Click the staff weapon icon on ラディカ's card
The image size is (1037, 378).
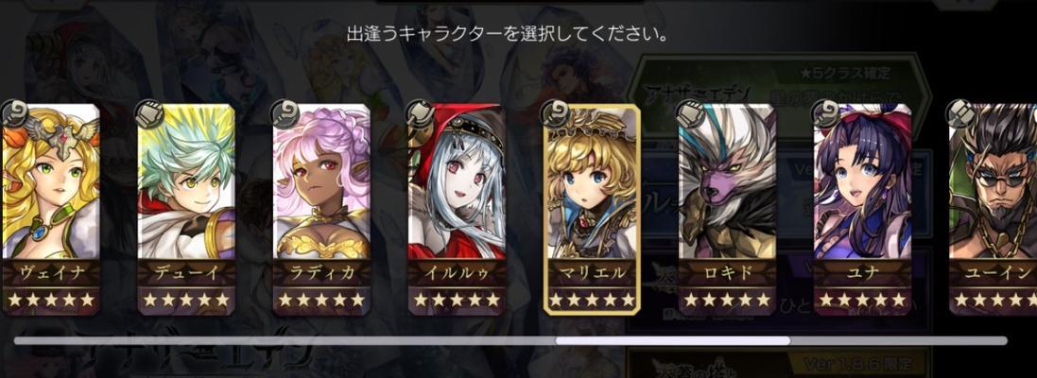click(x=285, y=113)
